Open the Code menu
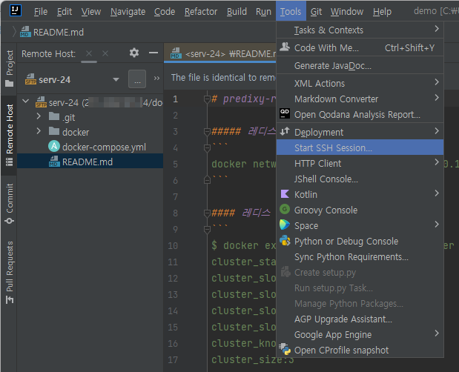 click(x=165, y=12)
